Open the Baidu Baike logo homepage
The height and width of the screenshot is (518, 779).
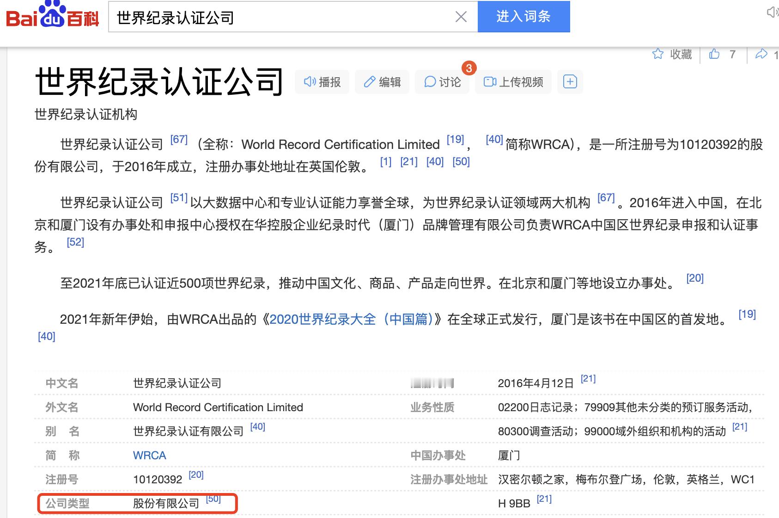(52, 15)
